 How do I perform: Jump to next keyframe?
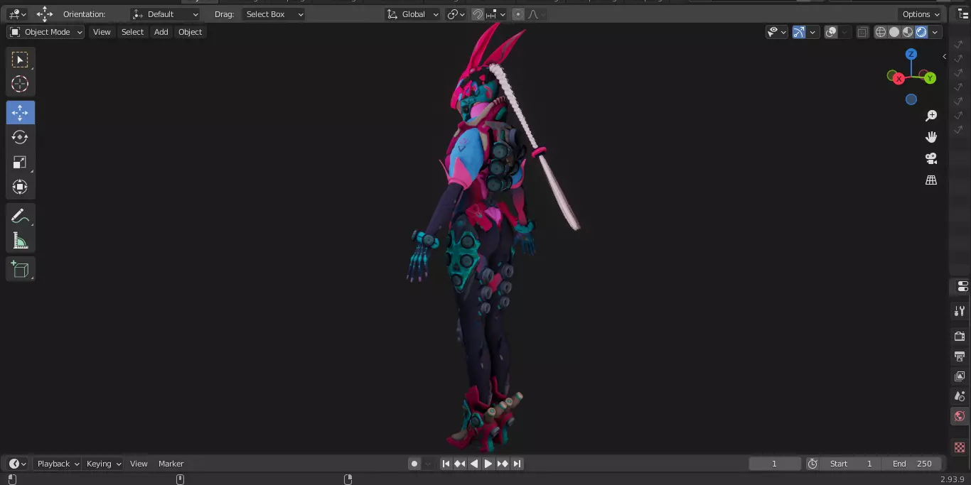pos(503,464)
